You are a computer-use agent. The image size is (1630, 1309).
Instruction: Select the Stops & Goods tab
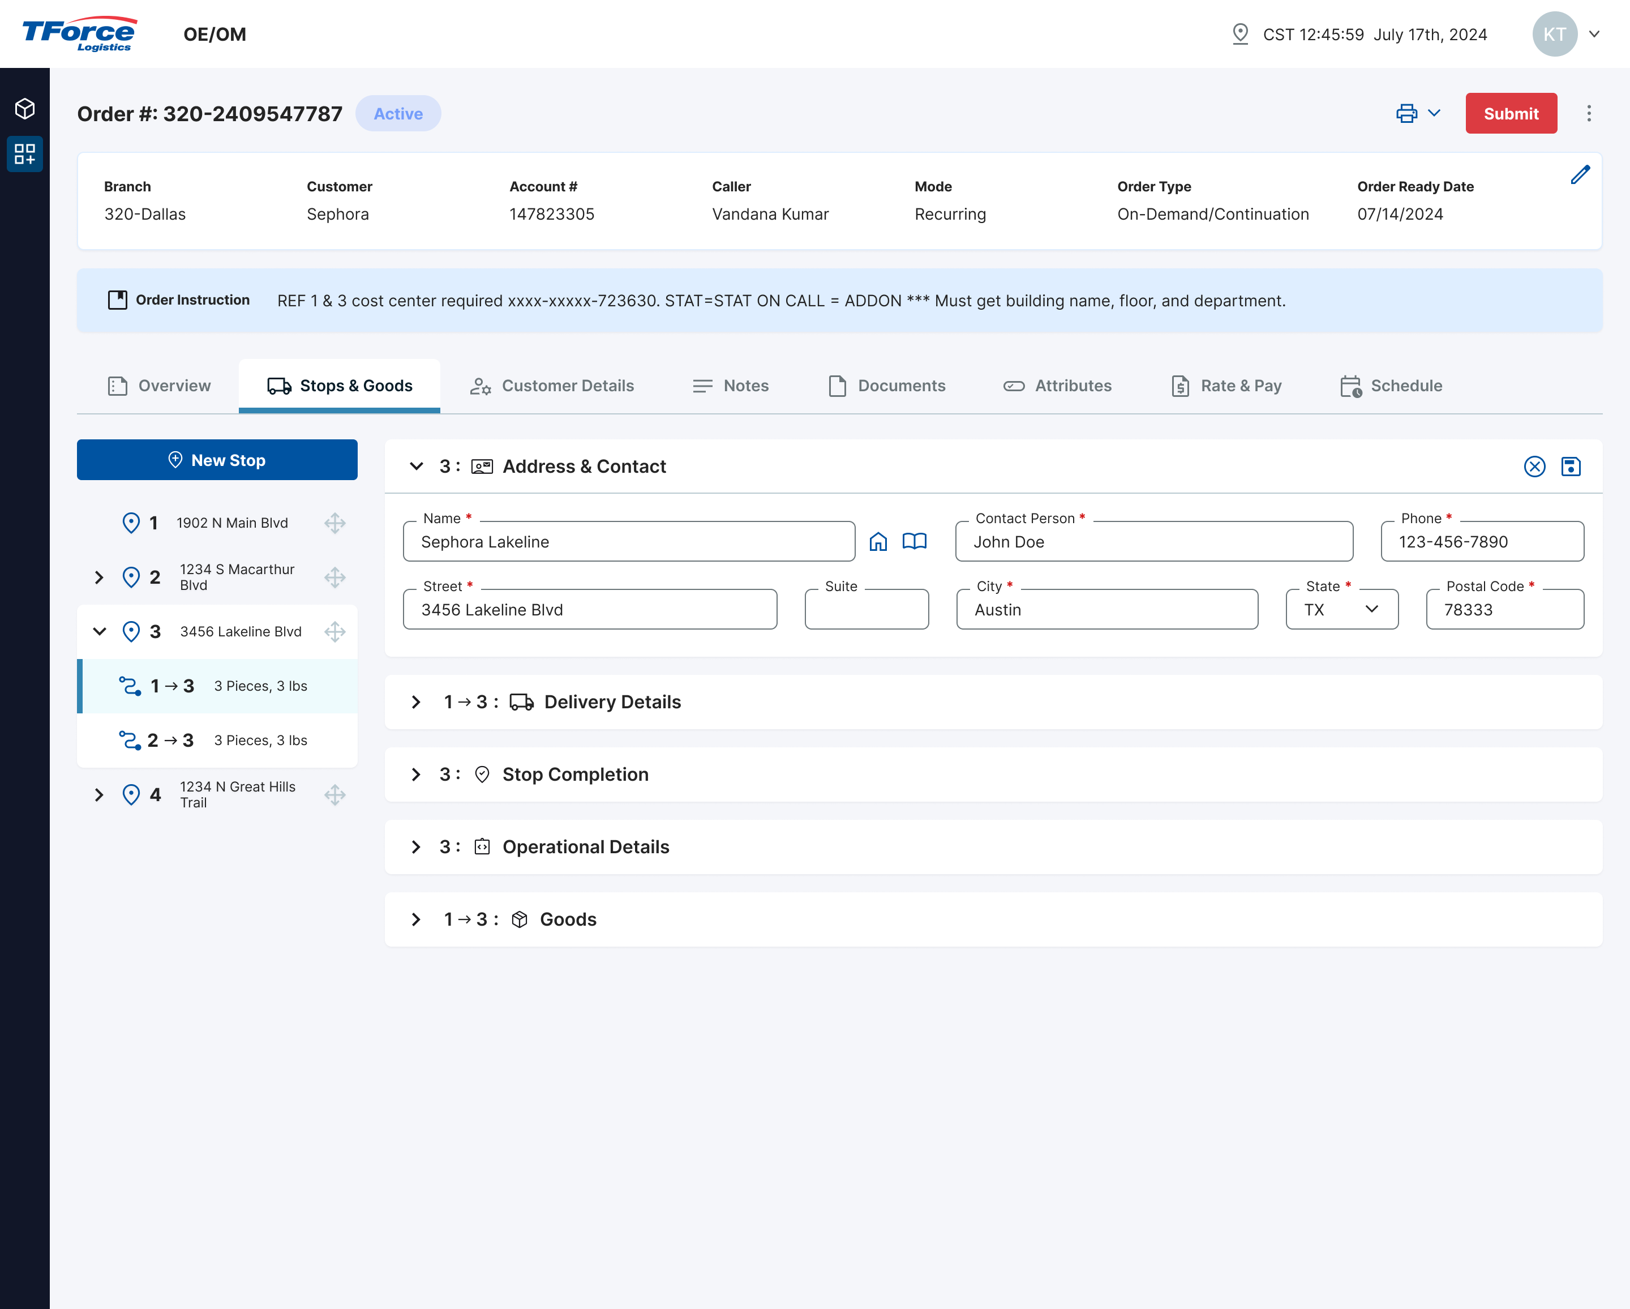coord(340,386)
